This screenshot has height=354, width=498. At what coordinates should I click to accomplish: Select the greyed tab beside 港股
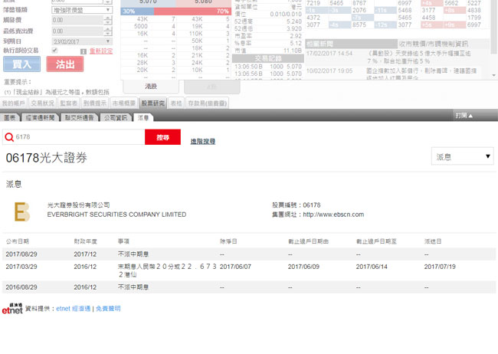[211, 87]
